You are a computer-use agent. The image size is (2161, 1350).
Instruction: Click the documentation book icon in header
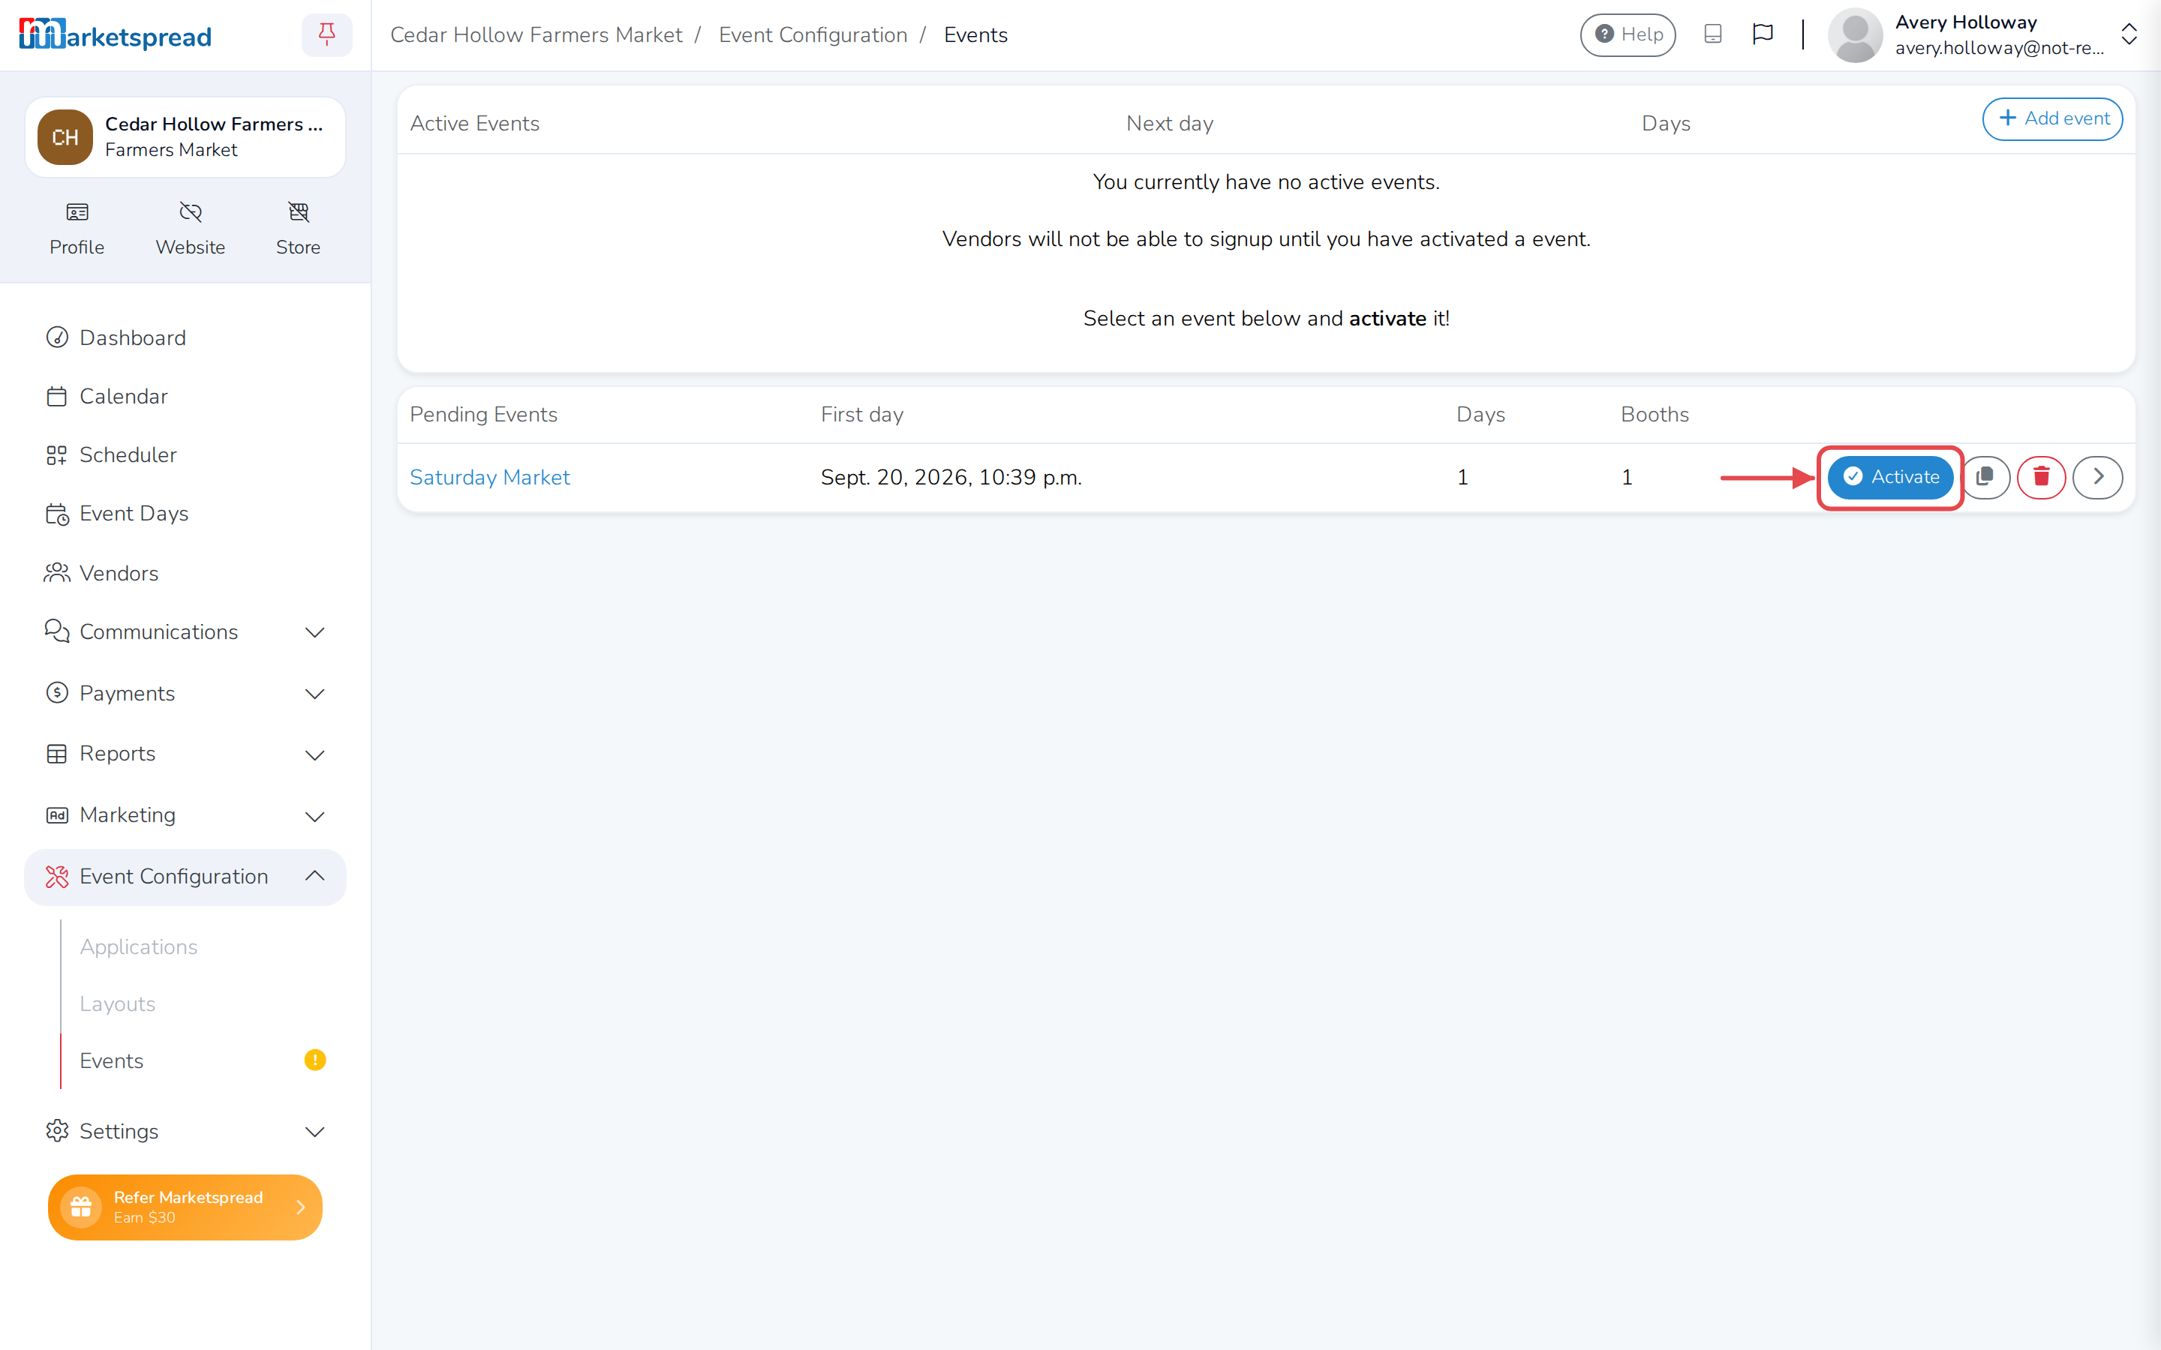tap(1712, 34)
